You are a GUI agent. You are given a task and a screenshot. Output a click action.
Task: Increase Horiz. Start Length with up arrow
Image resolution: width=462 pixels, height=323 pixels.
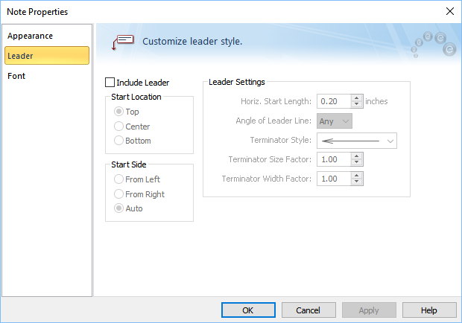357,98
